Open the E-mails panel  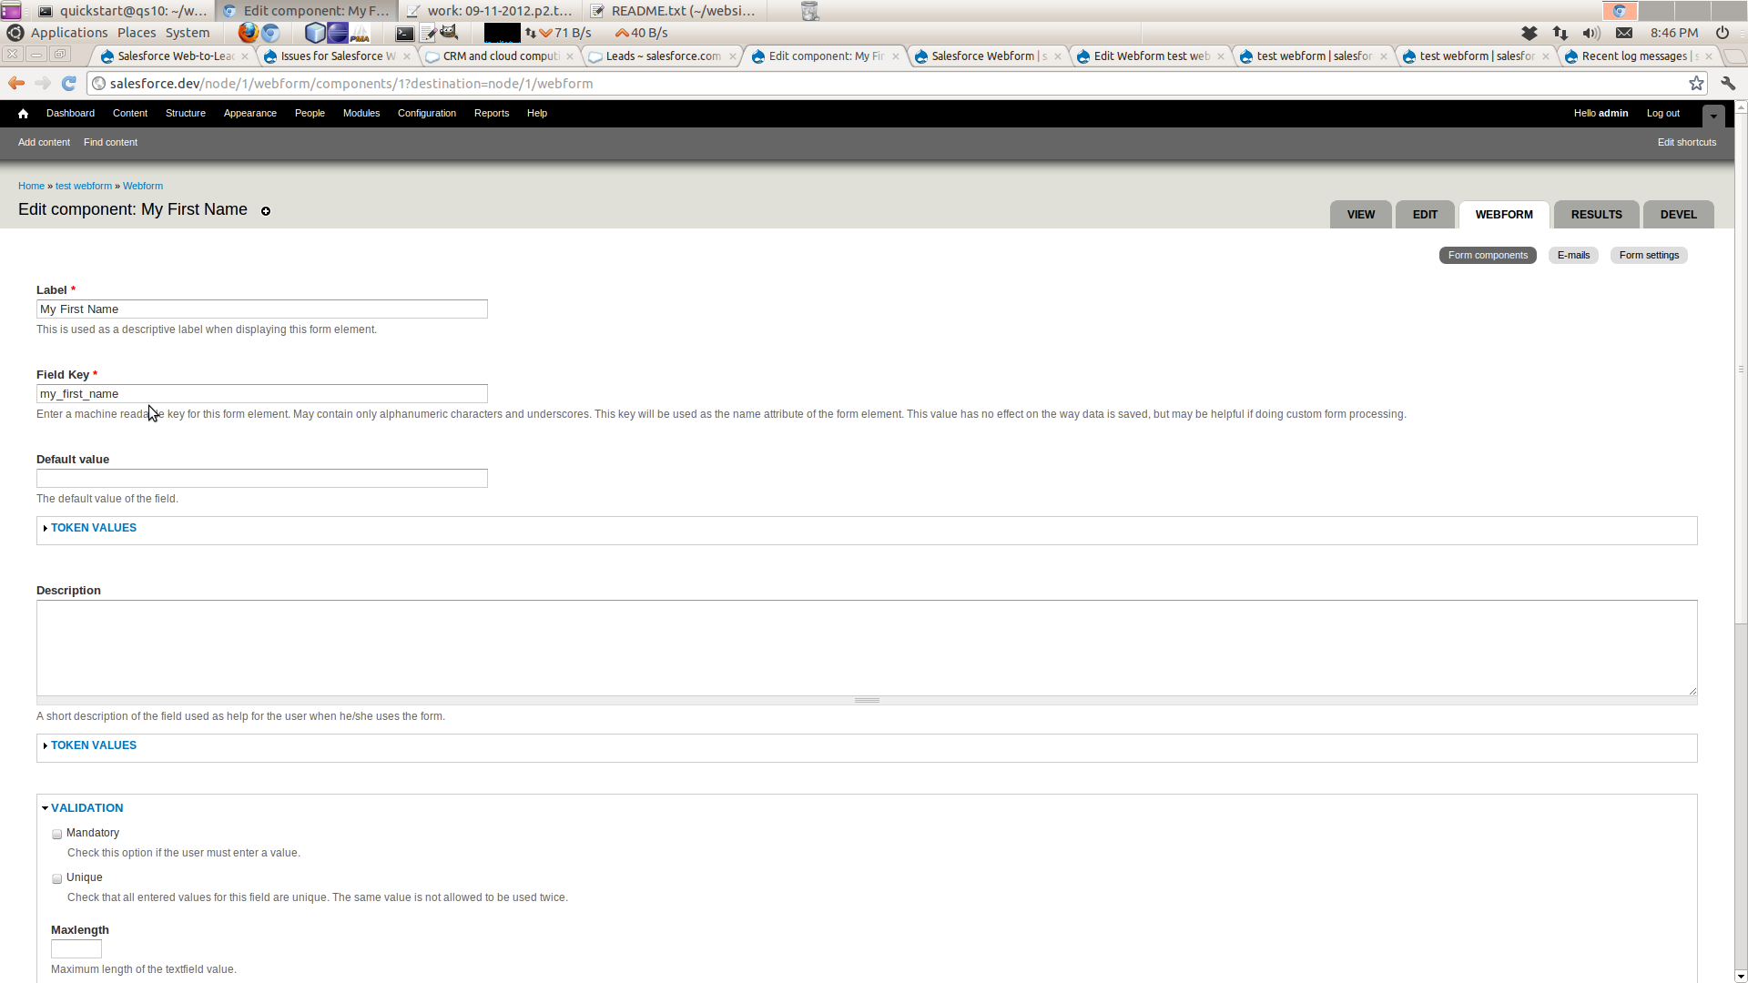coord(1574,255)
